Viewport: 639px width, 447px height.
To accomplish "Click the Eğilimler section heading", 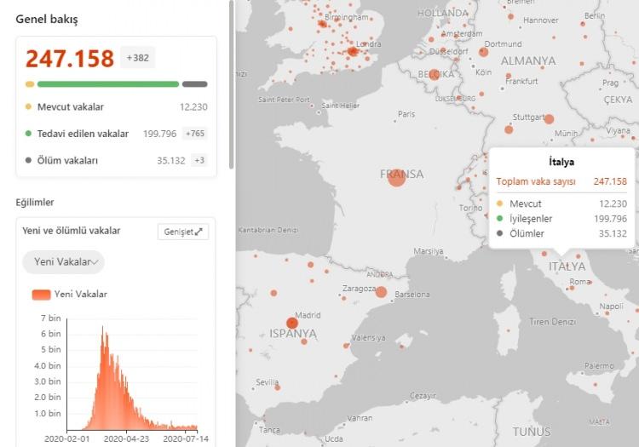I will 35,203.
